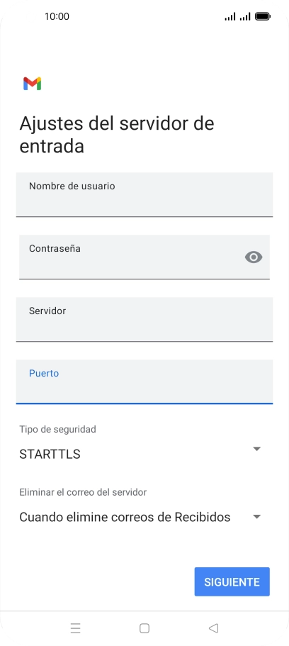Expand the Tipo de seguridad dropdown arrow
This screenshot has width=289, height=646.
[x=257, y=449]
